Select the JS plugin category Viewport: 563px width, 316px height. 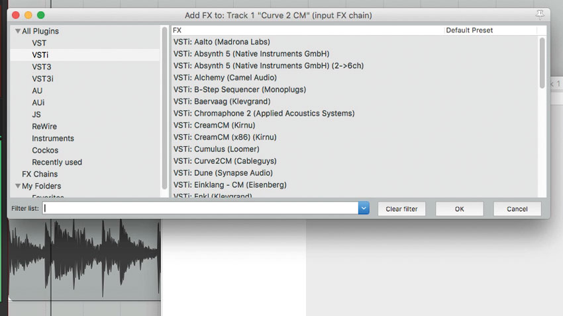pyautogui.click(x=36, y=114)
